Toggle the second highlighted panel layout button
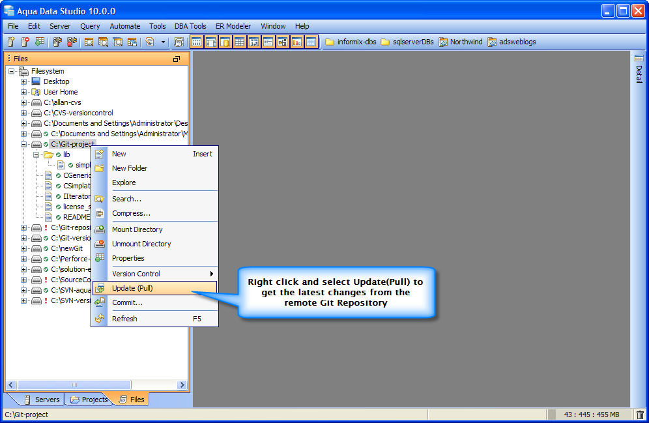The width and height of the screenshot is (649, 423). (211, 42)
